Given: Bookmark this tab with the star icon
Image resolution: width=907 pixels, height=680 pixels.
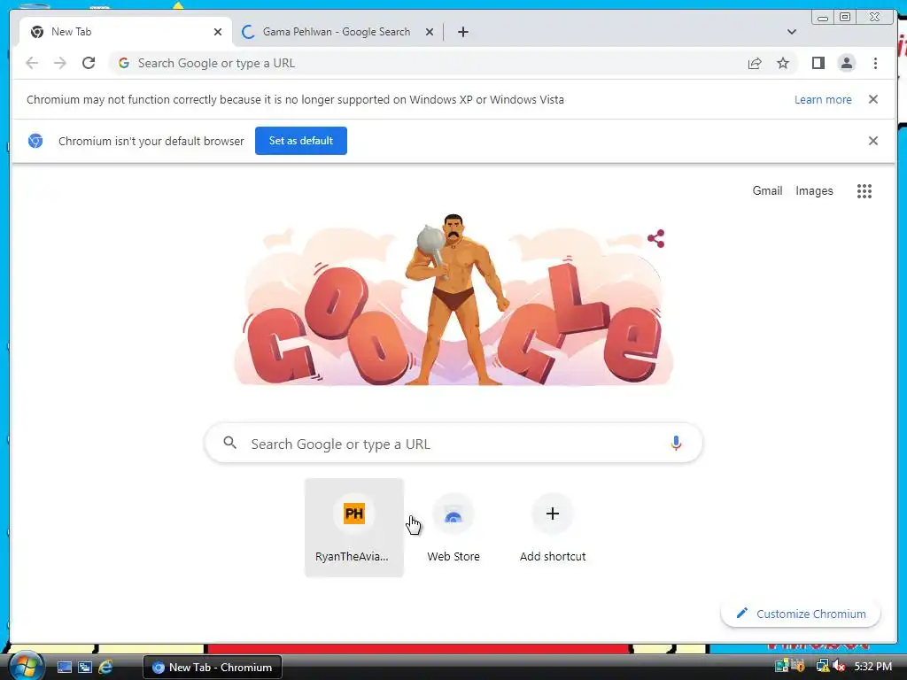Looking at the screenshot, I should [783, 63].
